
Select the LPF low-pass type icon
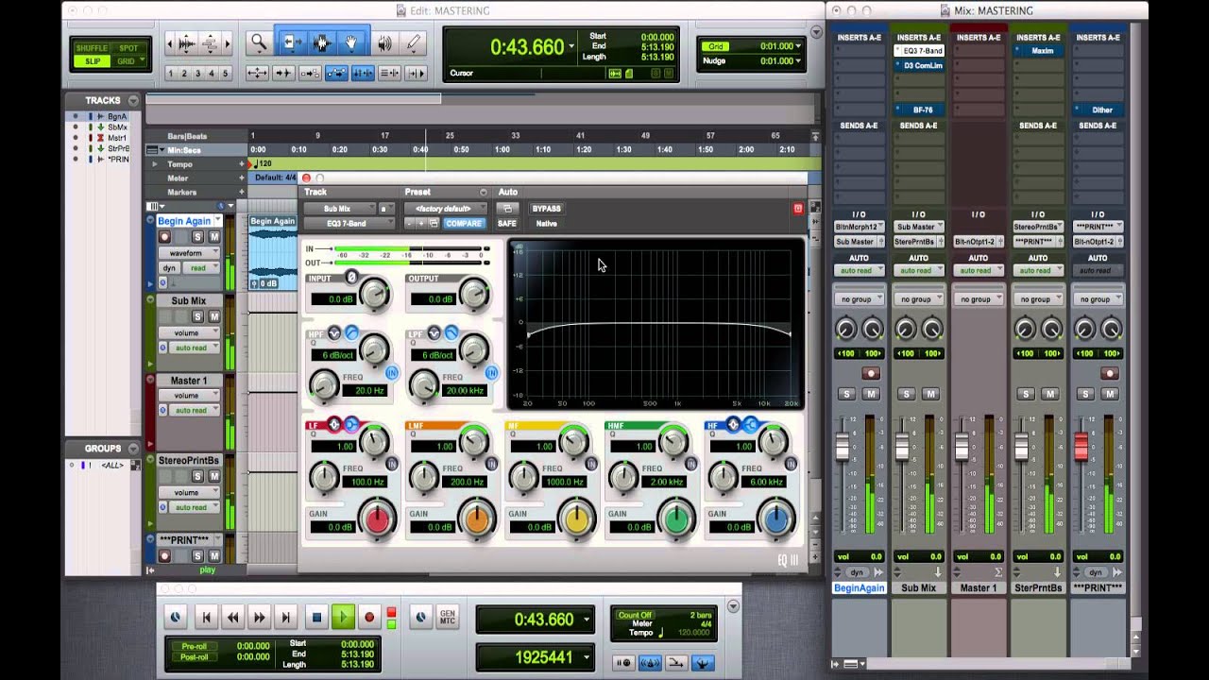451,333
